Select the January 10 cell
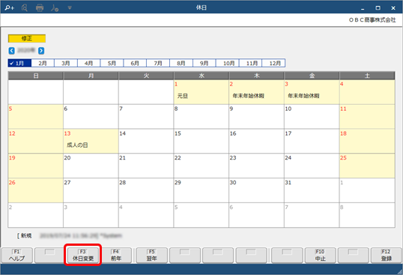The image size is (403, 275). (x=312, y=117)
